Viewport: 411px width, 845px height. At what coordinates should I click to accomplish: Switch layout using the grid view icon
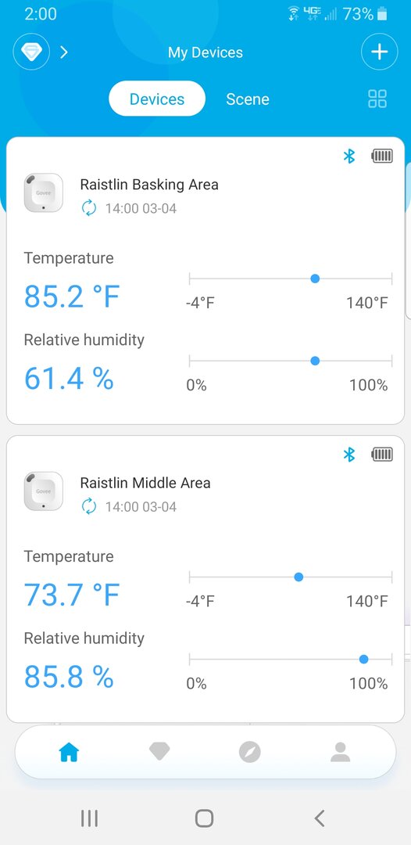pyautogui.click(x=377, y=99)
